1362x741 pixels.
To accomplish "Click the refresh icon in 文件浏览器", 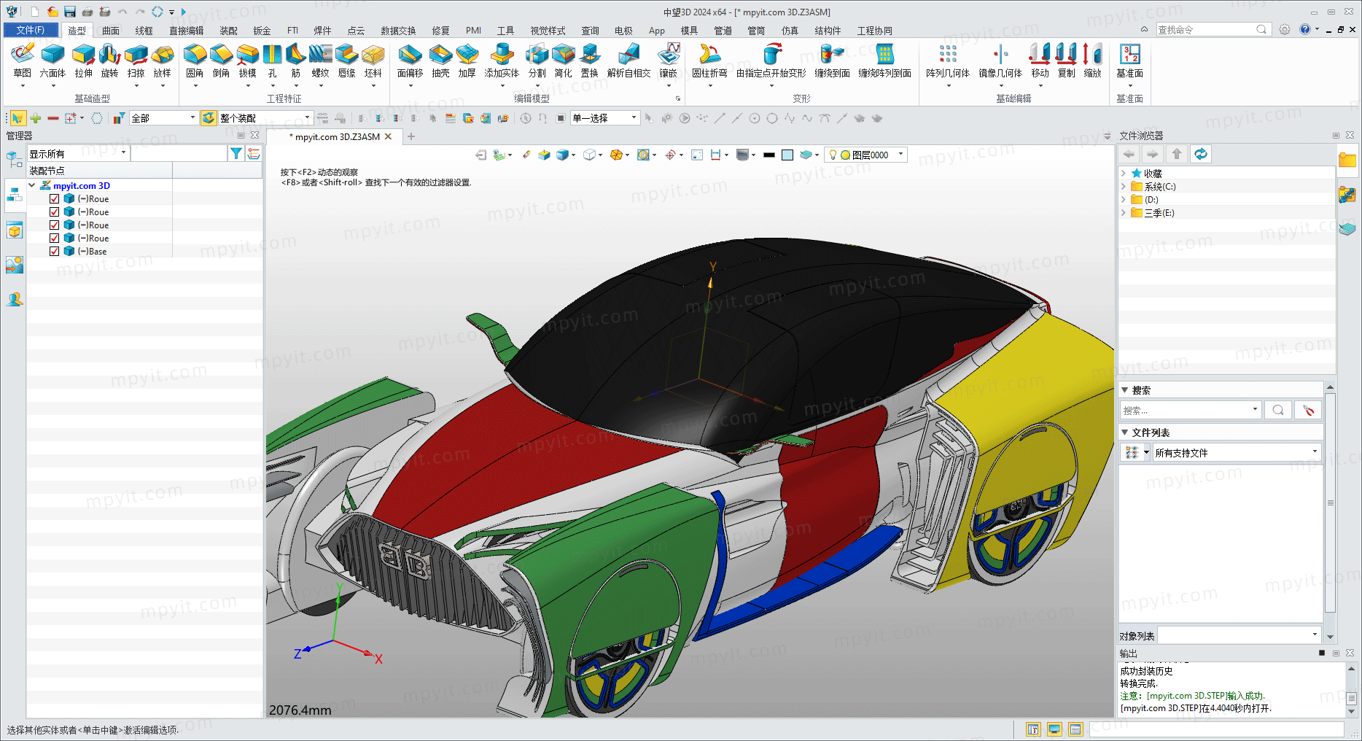I will pyautogui.click(x=1200, y=154).
